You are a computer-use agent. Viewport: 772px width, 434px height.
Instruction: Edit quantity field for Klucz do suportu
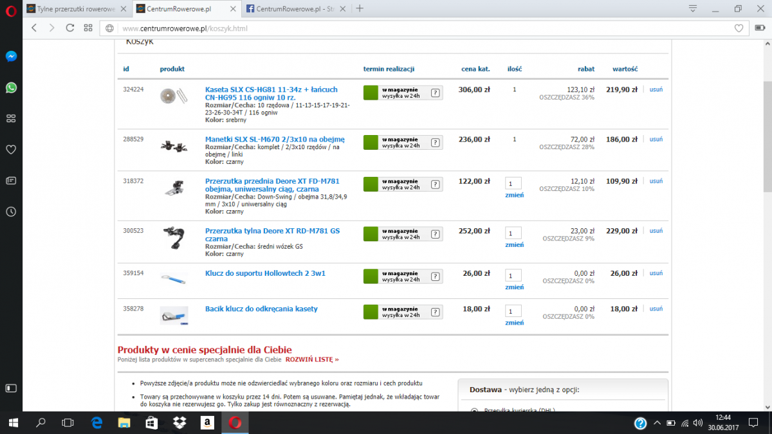click(513, 276)
